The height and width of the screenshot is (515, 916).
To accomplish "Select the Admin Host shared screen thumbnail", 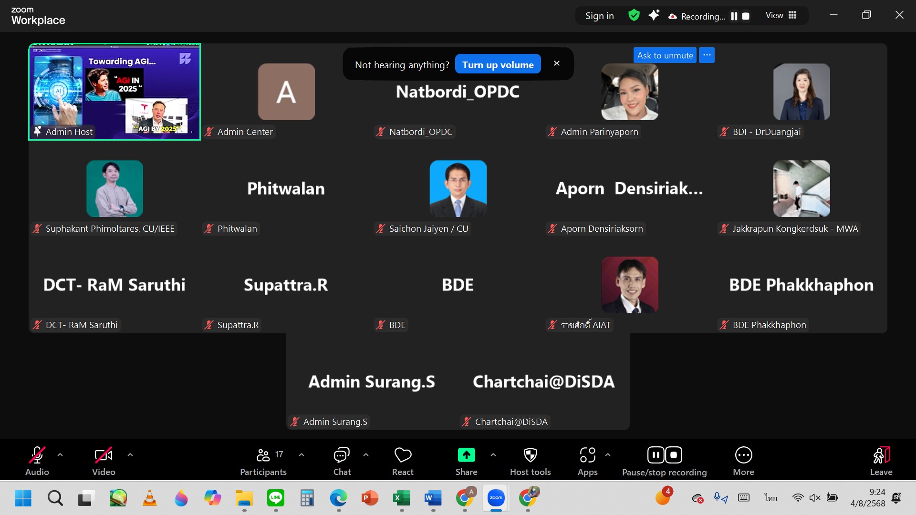I will click(x=114, y=92).
